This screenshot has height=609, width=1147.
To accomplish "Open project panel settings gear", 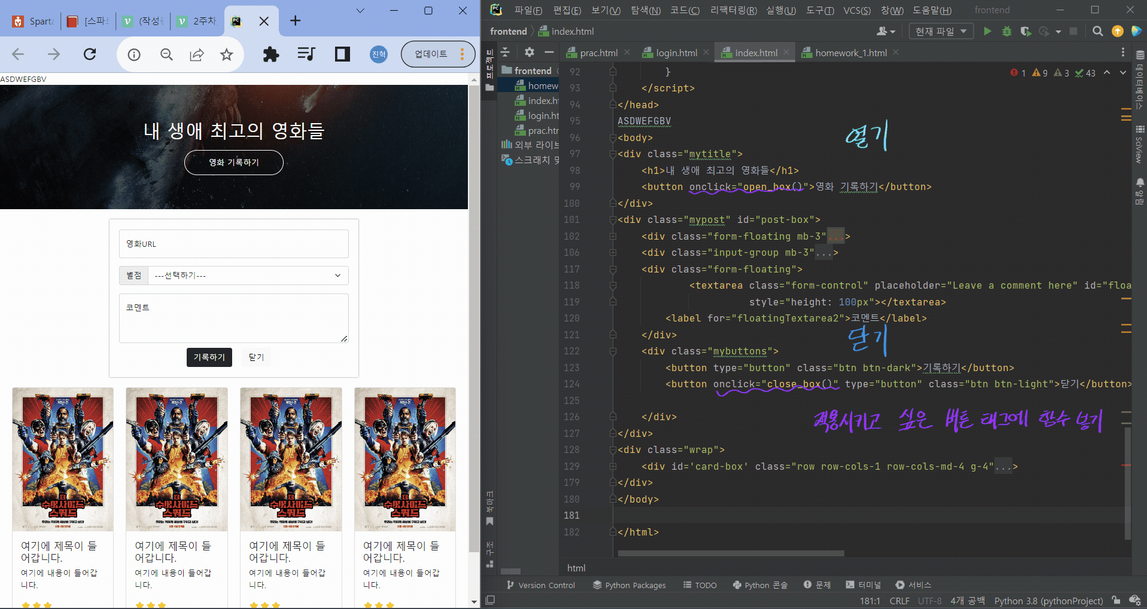I will (x=529, y=52).
